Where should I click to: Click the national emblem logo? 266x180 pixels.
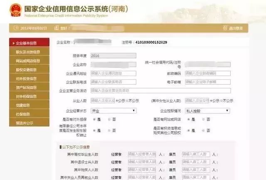pos(15,9)
